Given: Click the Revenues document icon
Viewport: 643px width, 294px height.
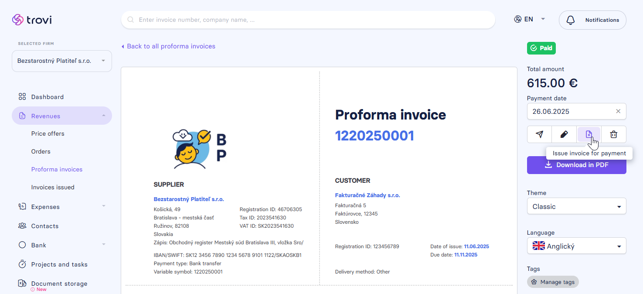Looking at the screenshot, I should (22, 116).
